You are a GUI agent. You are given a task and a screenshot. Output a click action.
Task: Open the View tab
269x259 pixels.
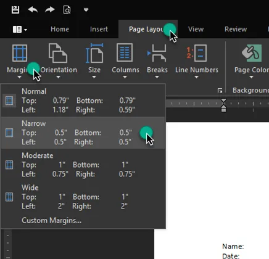point(196,29)
